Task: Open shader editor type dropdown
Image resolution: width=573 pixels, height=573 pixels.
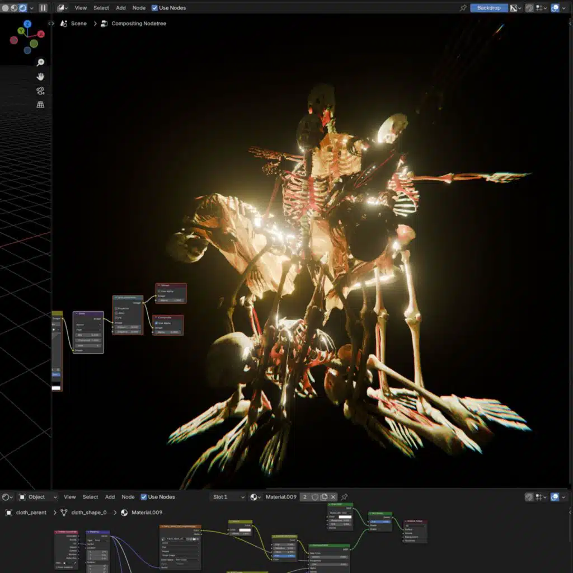Action: tap(7, 497)
